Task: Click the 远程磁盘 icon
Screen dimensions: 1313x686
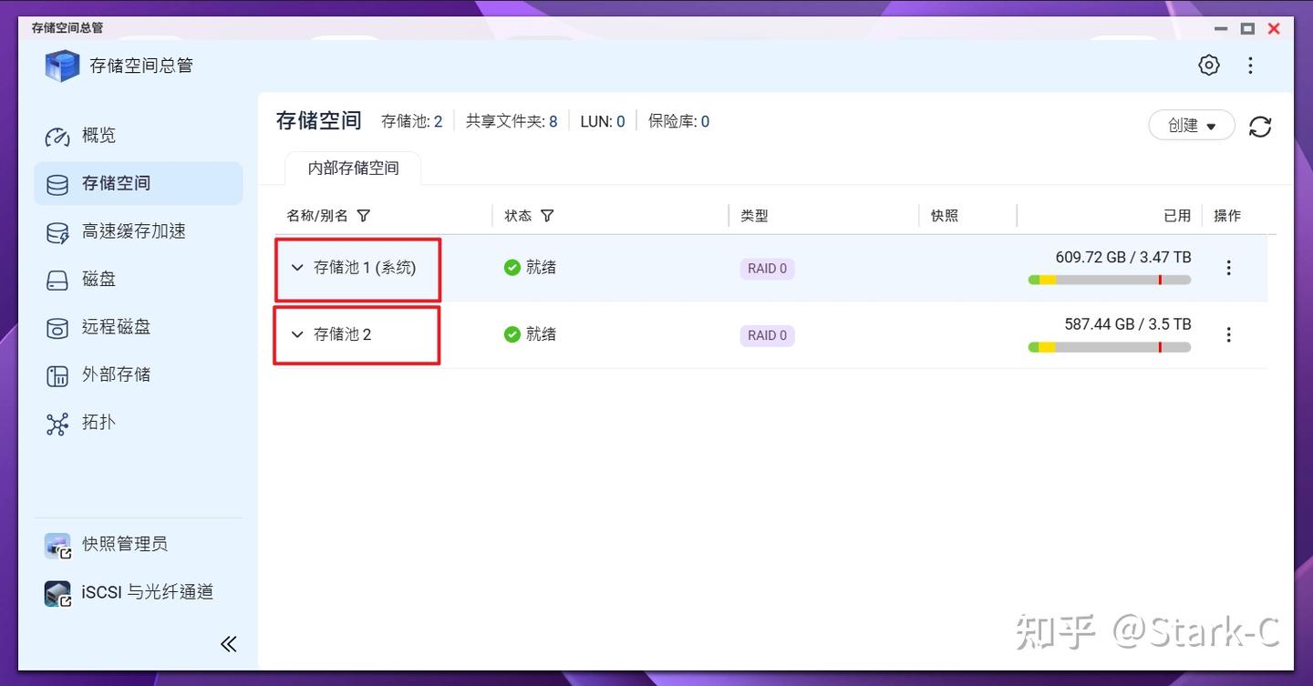Action: [57, 328]
